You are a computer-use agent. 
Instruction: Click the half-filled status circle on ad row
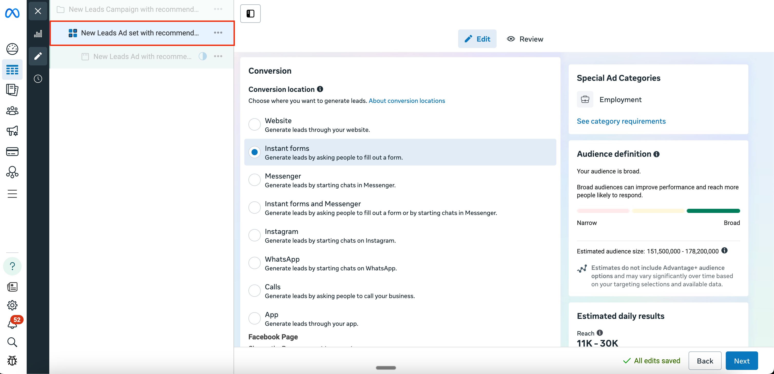tap(203, 56)
